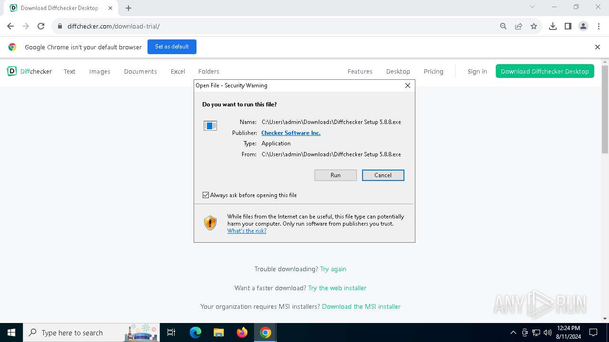Toggle Chrome side panel icon
Image resolution: width=609 pixels, height=342 pixels.
pos(568,26)
